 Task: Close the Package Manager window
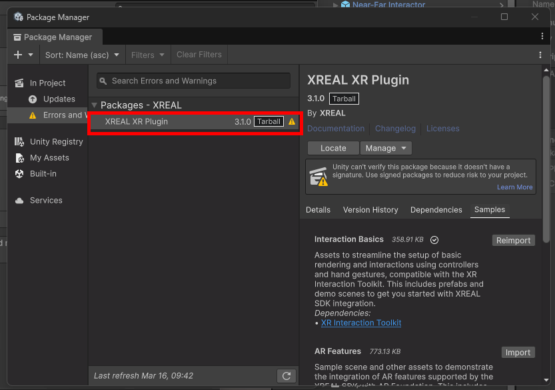coord(535,17)
